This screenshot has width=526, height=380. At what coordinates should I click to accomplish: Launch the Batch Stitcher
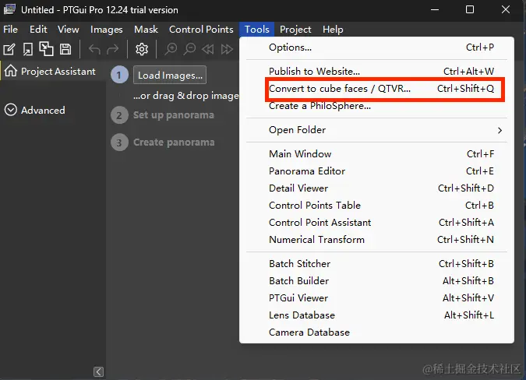[x=376, y=264]
